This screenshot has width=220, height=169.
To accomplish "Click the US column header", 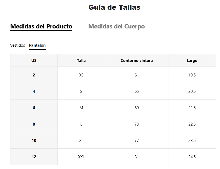I will tap(34, 60).
